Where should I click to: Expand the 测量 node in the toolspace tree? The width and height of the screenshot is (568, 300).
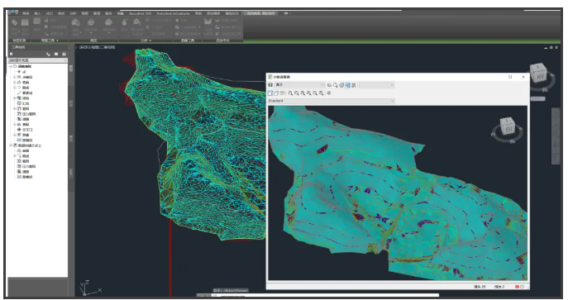click(x=15, y=135)
